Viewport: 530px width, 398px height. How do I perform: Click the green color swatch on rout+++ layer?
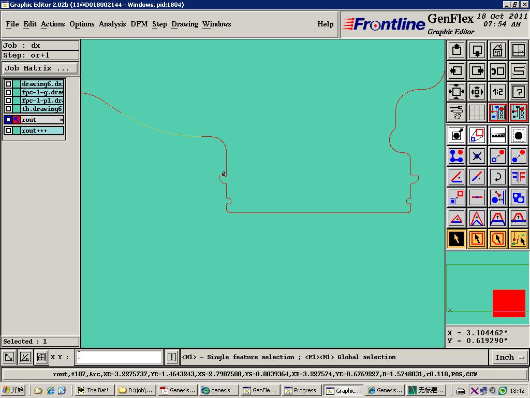click(17, 131)
